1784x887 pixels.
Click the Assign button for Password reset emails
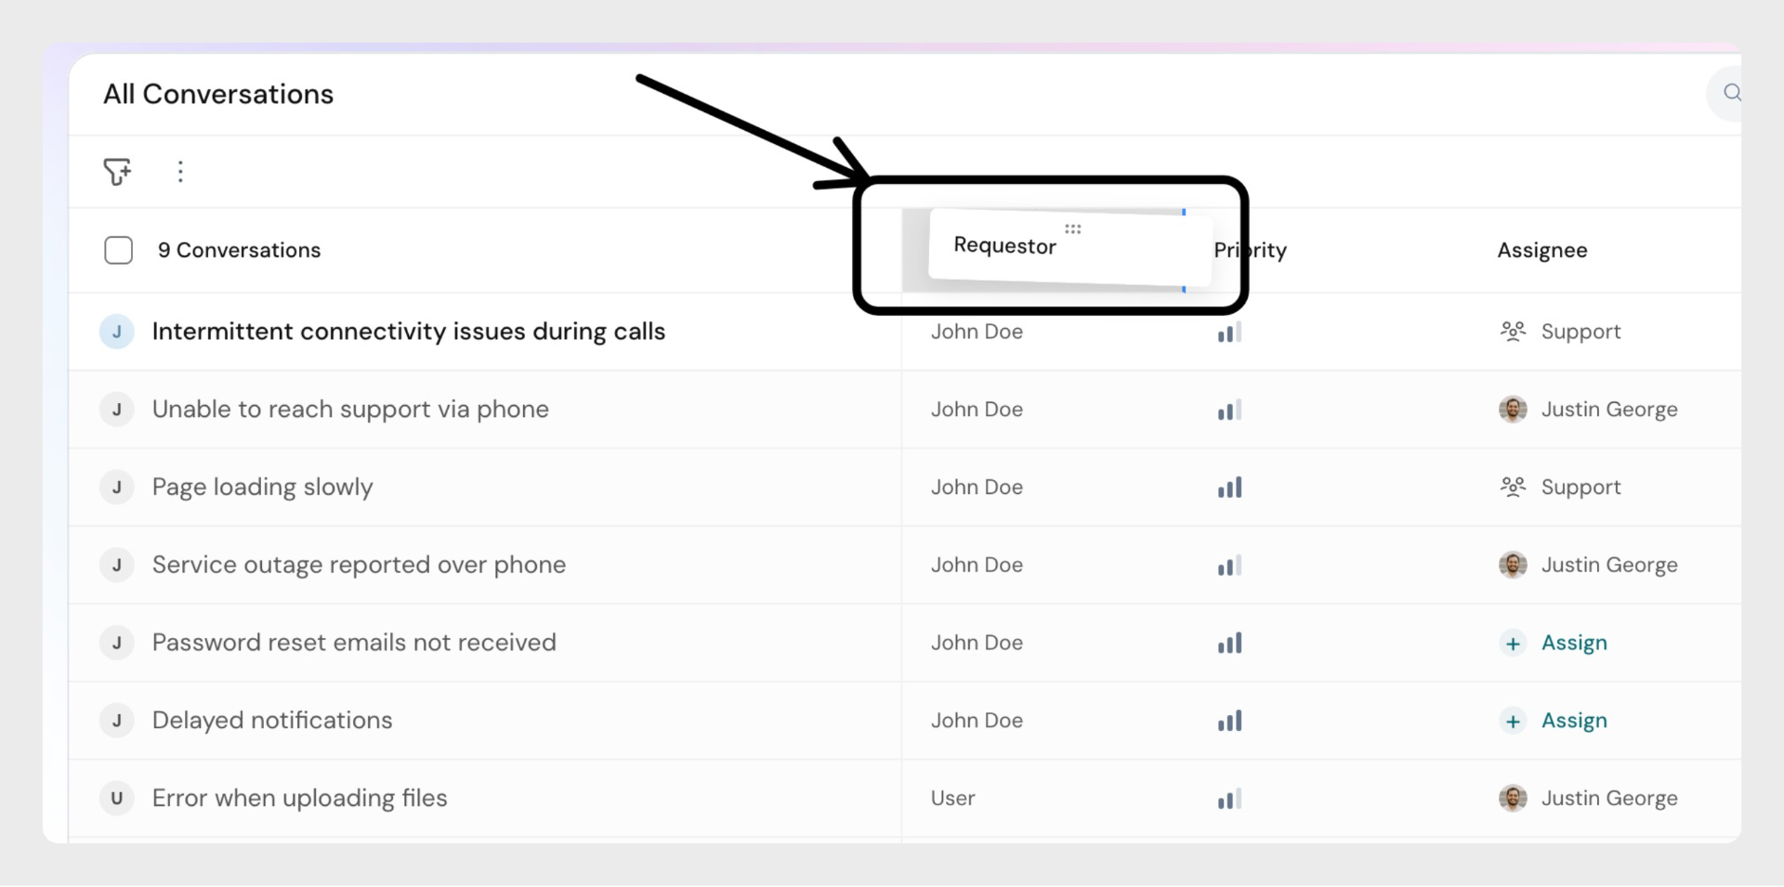1573,643
